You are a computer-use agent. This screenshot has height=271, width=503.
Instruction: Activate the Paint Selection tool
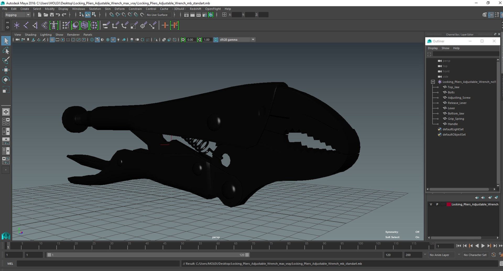coord(6,60)
